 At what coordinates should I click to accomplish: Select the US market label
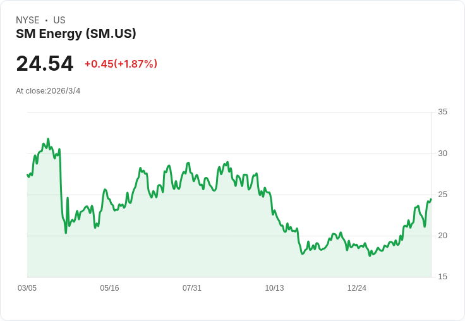click(x=59, y=20)
